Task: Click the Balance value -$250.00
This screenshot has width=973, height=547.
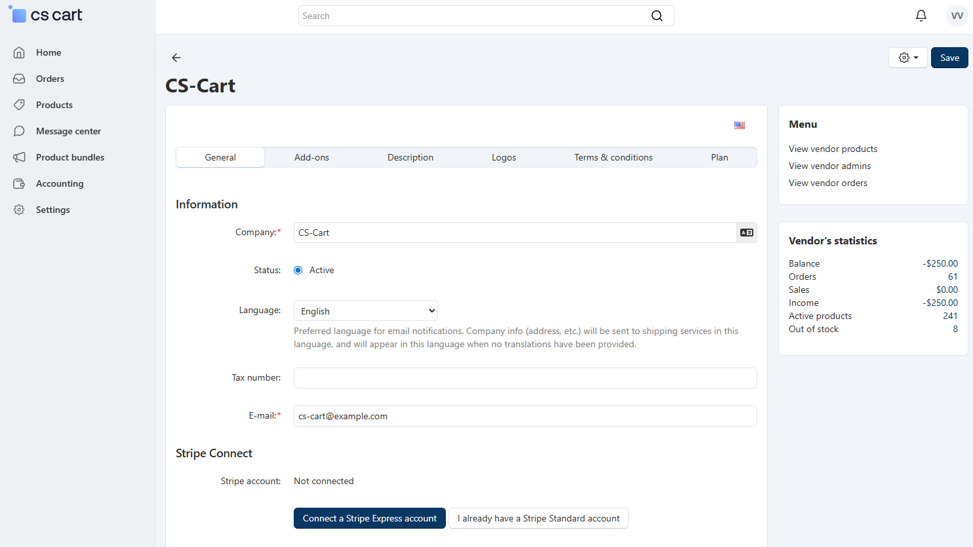Action: 940,263
